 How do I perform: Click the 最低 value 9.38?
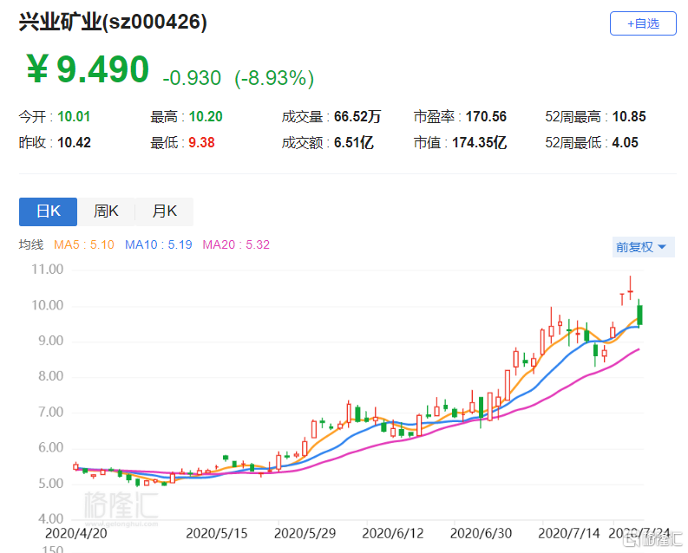tap(201, 142)
